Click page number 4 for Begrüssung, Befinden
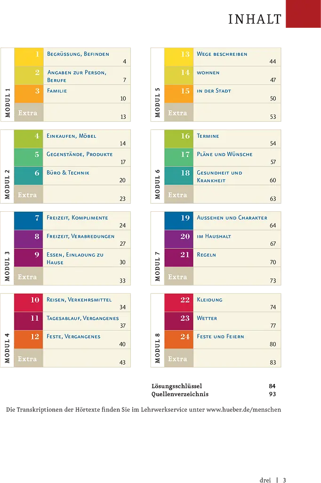321x483 pixels. coord(125,61)
